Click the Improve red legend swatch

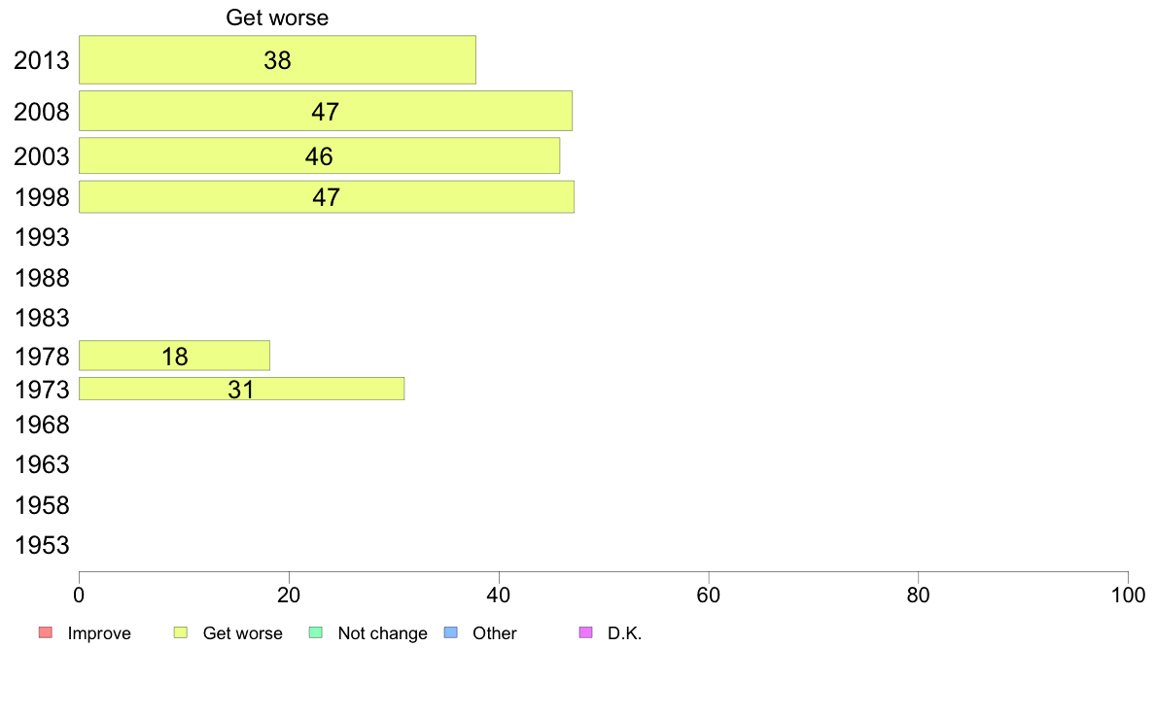[46, 632]
